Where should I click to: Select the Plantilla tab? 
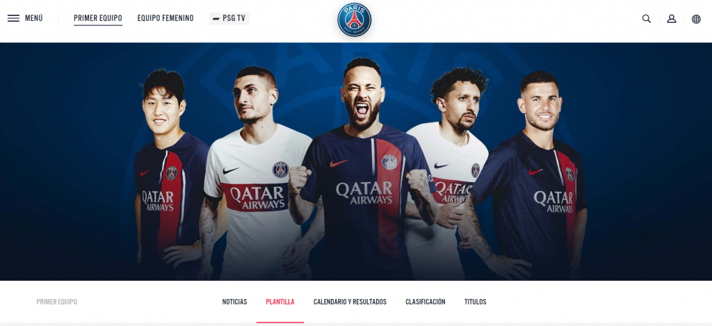[x=280, y=302]
